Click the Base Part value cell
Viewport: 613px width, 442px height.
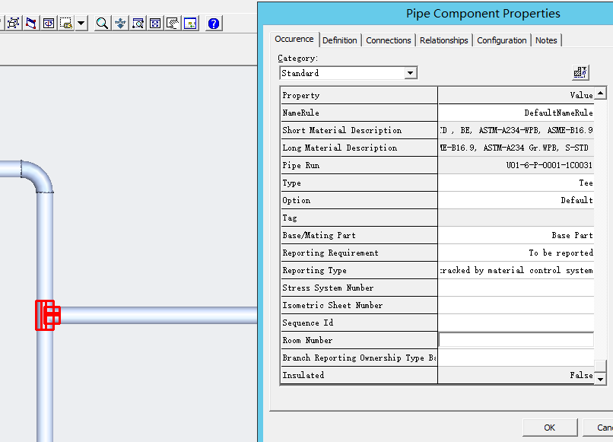516,235
